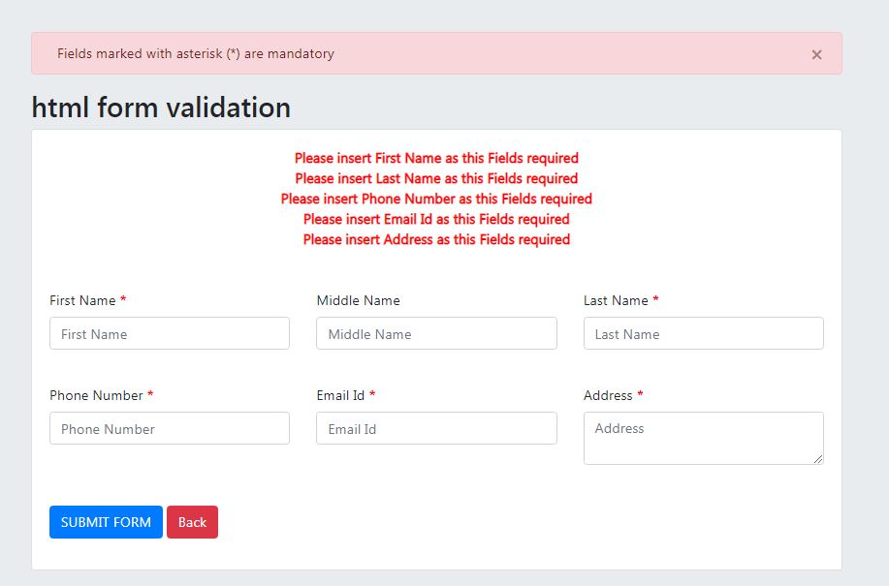
Task: Click the Last Name required error message
Action: coord(436,178)
